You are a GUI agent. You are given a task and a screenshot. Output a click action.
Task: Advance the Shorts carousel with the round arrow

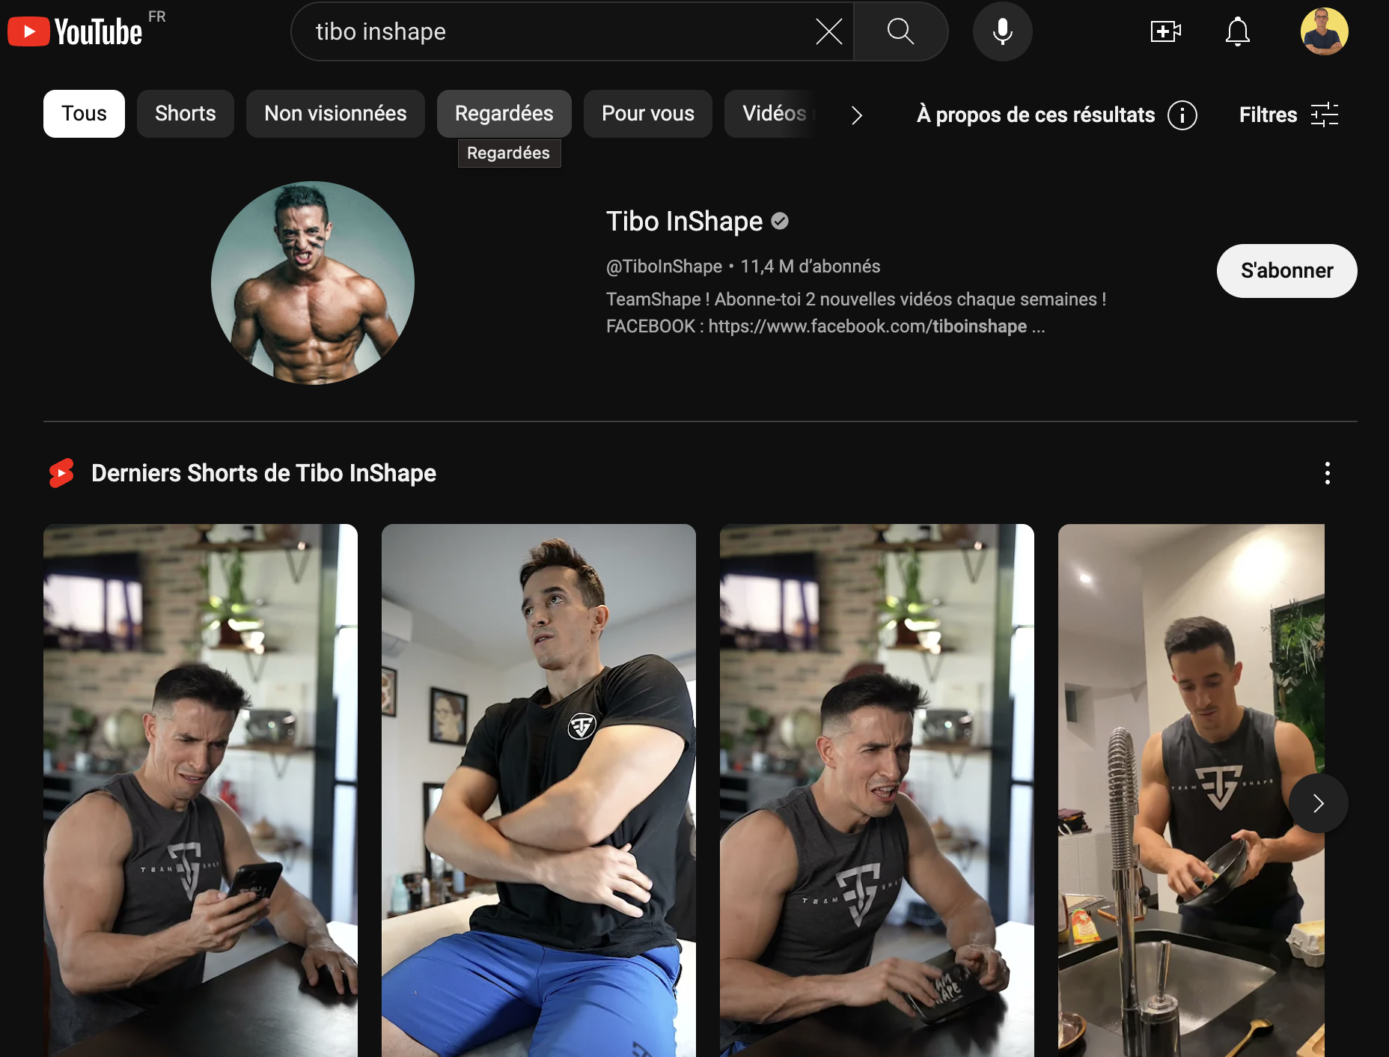coord(1318,803)
